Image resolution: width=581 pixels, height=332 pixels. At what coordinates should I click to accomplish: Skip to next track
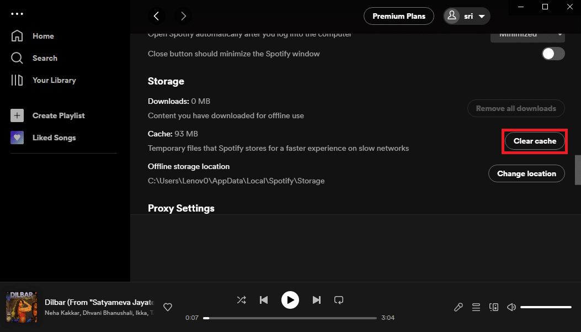point(317,300)
